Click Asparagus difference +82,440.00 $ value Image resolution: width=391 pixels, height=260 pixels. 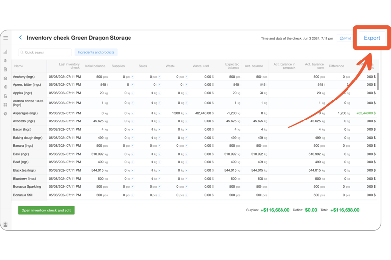coord(366,113)
